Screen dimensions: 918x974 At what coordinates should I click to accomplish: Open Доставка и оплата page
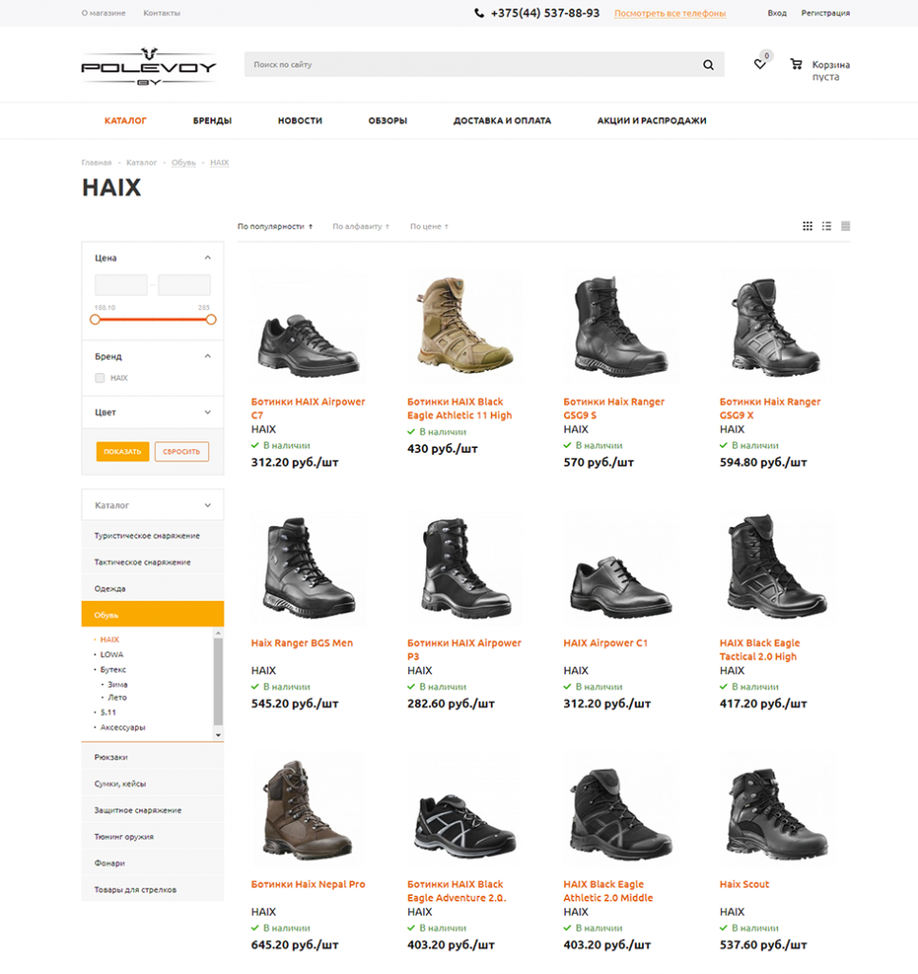point(502,121)
